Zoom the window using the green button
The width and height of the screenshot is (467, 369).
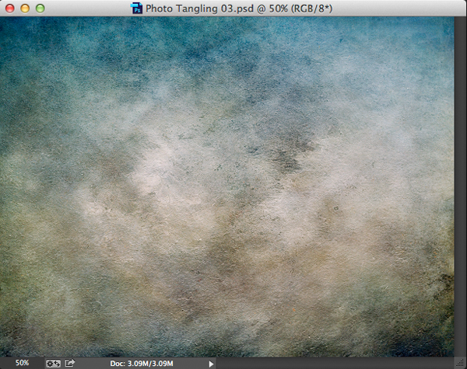(40, 9)
